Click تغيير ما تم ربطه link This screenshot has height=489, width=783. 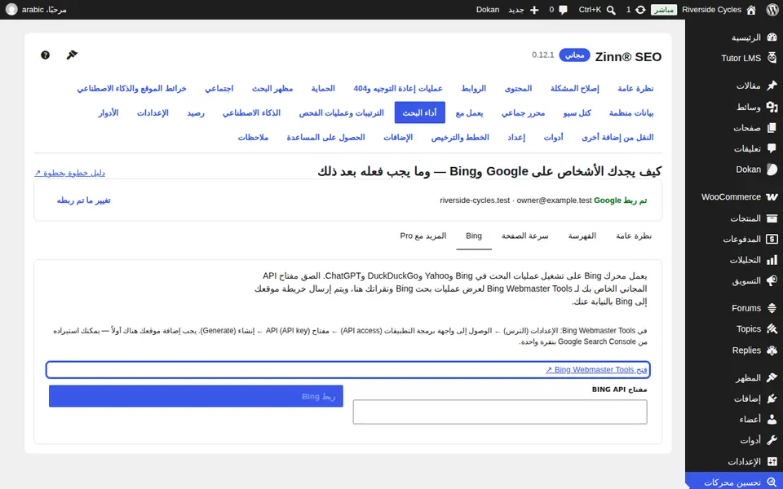83,200
